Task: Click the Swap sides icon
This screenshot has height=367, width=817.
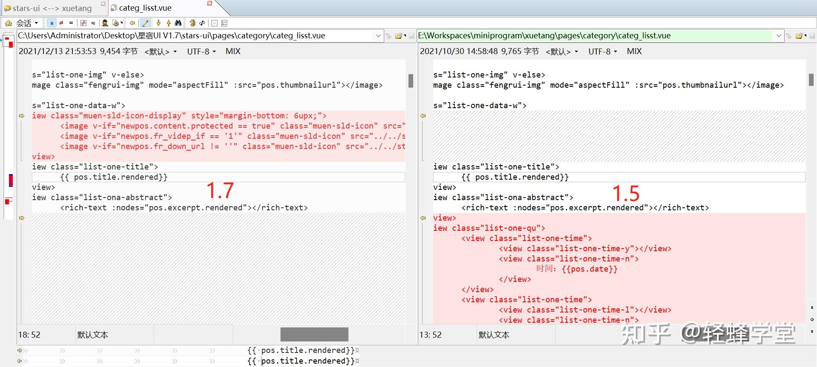Action: tap(192, 23)
